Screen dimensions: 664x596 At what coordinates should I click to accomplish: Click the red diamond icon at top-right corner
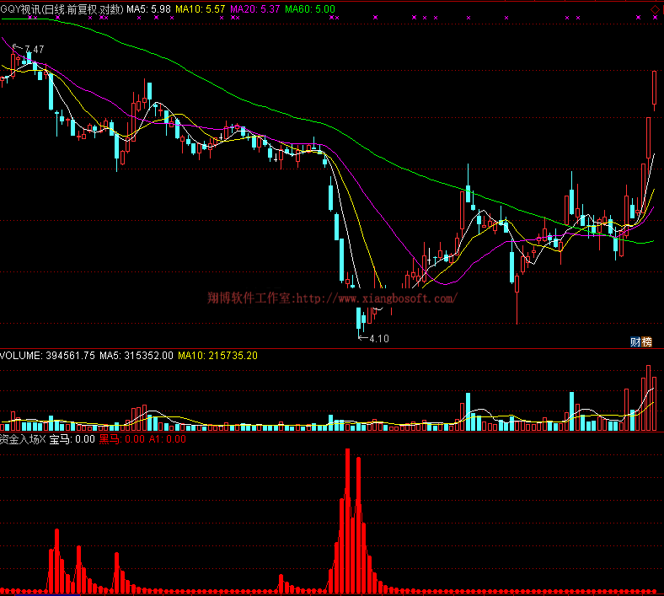pos(655,9)
